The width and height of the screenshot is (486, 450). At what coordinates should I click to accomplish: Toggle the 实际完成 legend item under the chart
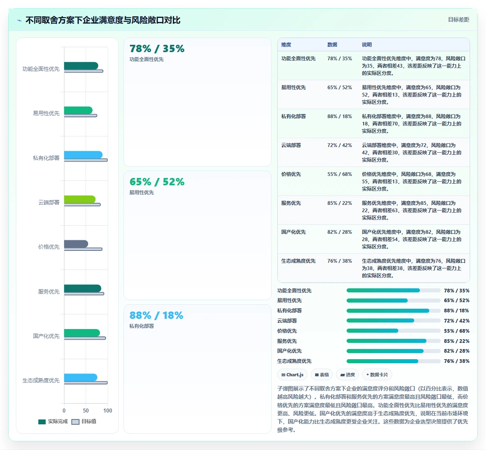pos(53,421)
